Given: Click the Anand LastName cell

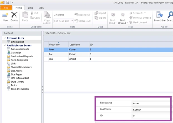Looking at the screenshot, I should (x=79, y=59).
